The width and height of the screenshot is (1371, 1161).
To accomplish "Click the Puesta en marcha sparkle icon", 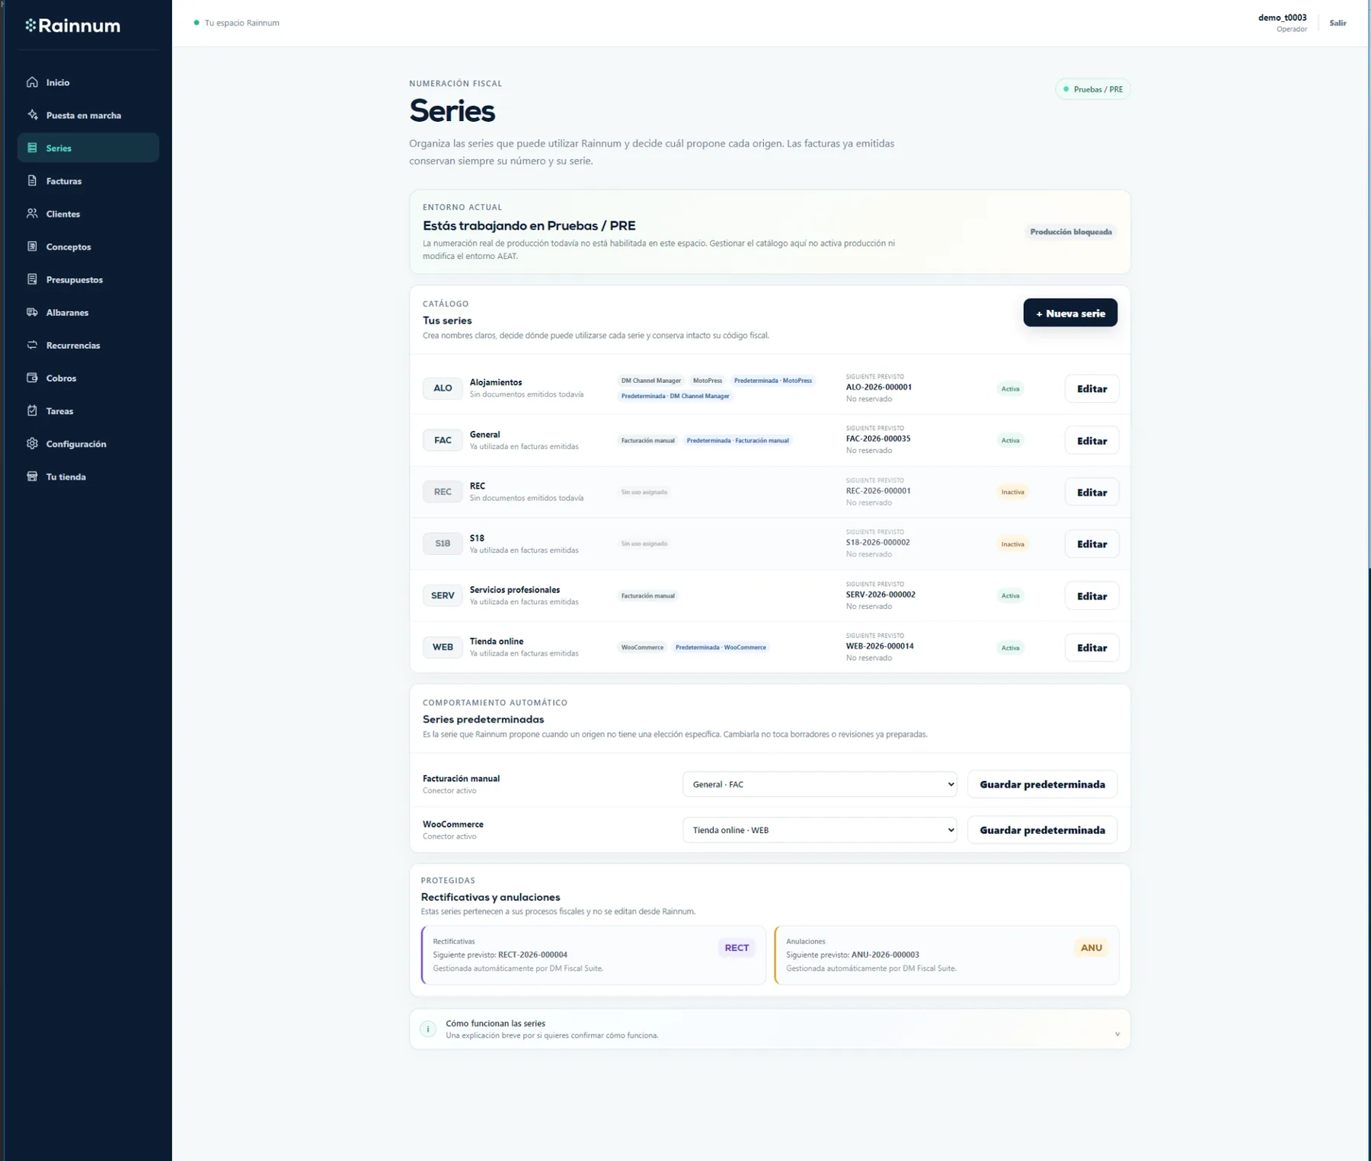I will [x=32, y=115].
